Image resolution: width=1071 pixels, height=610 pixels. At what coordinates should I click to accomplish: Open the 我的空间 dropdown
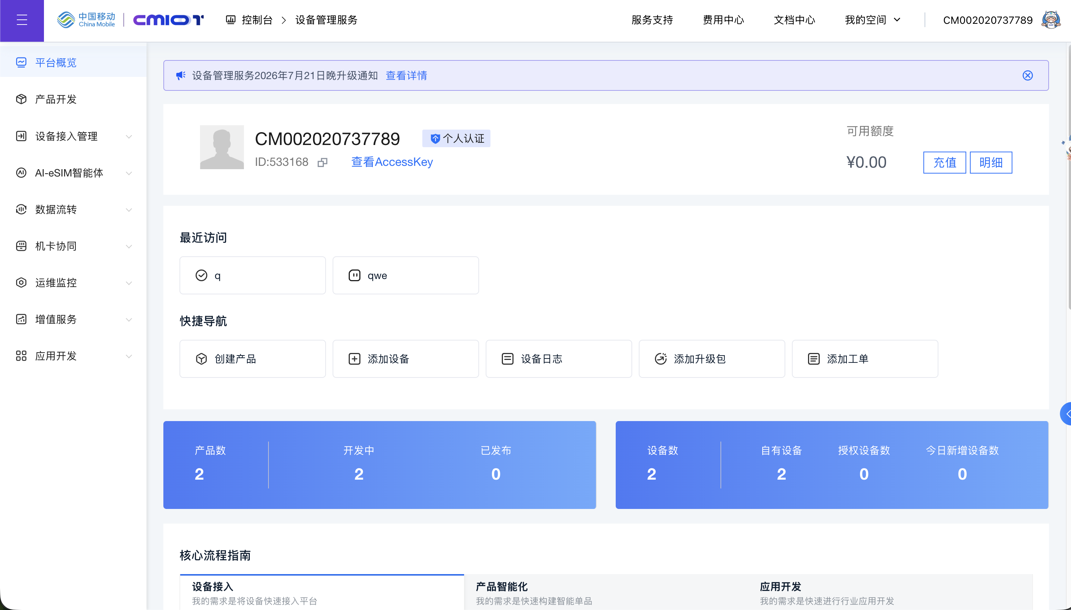872,20
